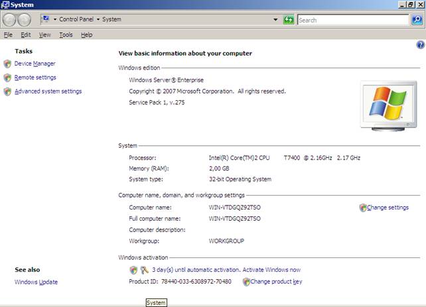Click the computer icon in the address bar

coord(46,19)
